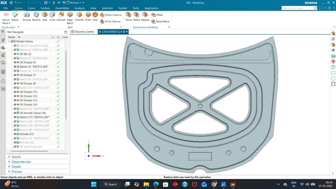Close the CAR BONNET.prt tab
Image resolution: width=336 pixels, height=189 pixels.
[x=127, y=31]
